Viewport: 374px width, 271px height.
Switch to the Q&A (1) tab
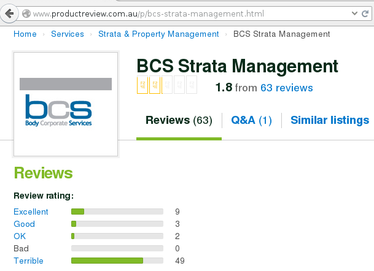[251, 120]
